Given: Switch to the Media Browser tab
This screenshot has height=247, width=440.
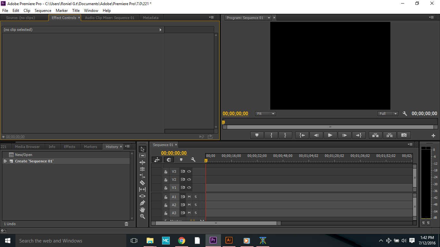Looking at the screenshot, I should coord(27,147).
